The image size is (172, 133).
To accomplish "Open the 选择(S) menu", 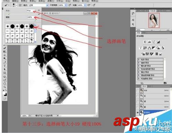I will (42, 1).
